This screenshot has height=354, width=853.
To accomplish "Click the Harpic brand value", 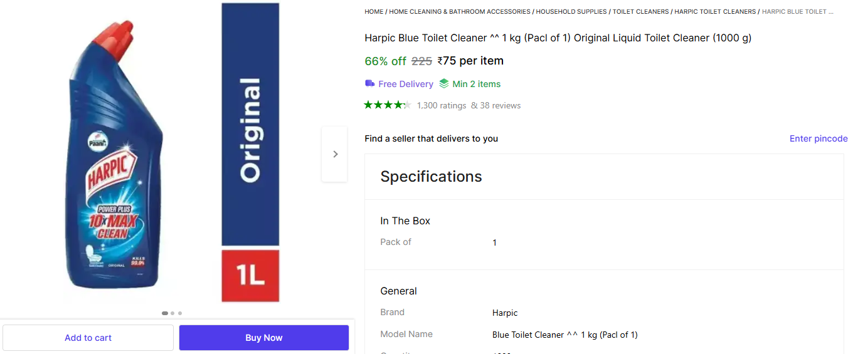I will pyautogui.click(x=505, y=313).
